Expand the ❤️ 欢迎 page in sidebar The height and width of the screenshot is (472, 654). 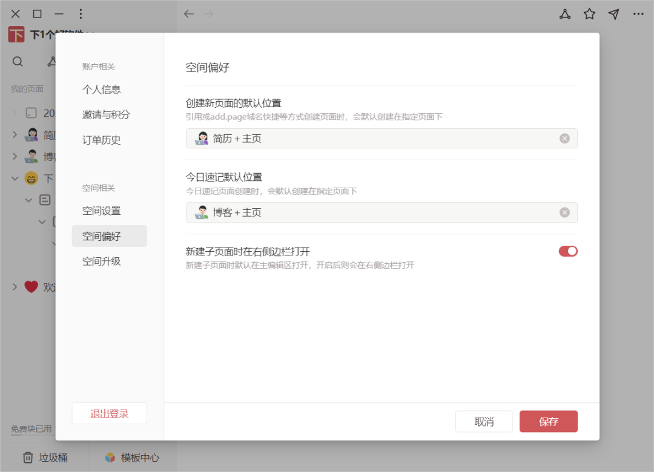[x=15, y=287]
